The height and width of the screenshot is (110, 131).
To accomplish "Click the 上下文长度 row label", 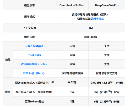I will [x=29, y=28].
